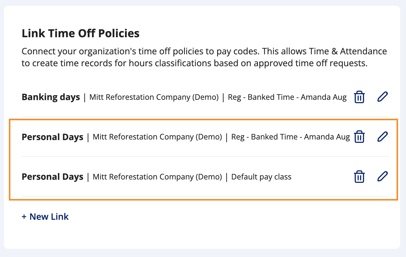The height and width of the screenshot is (257, 406).
Task: Edit the Banking days policy link
Action: click(x=382, y=97)
